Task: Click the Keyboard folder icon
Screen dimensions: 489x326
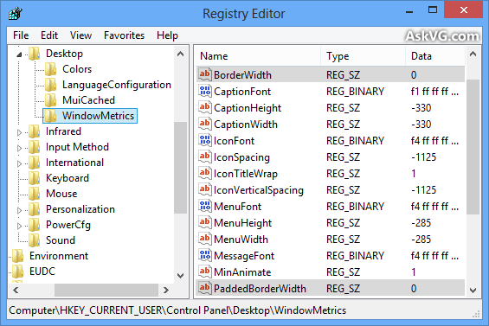Action: [35, 178]
